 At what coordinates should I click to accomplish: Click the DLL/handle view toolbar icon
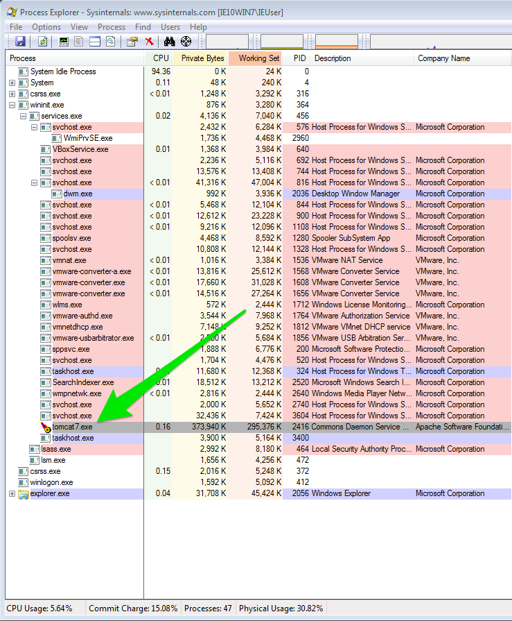click(111, 41)
